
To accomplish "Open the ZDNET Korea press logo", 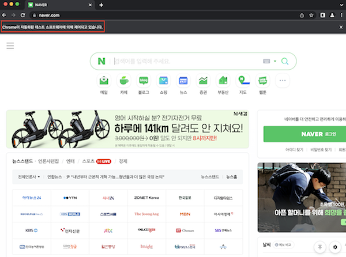I will tap(146, 198).
